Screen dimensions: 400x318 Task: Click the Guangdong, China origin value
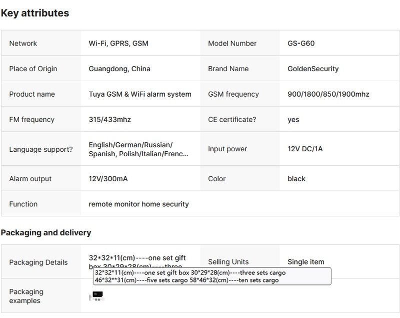(x=119, y=69)
